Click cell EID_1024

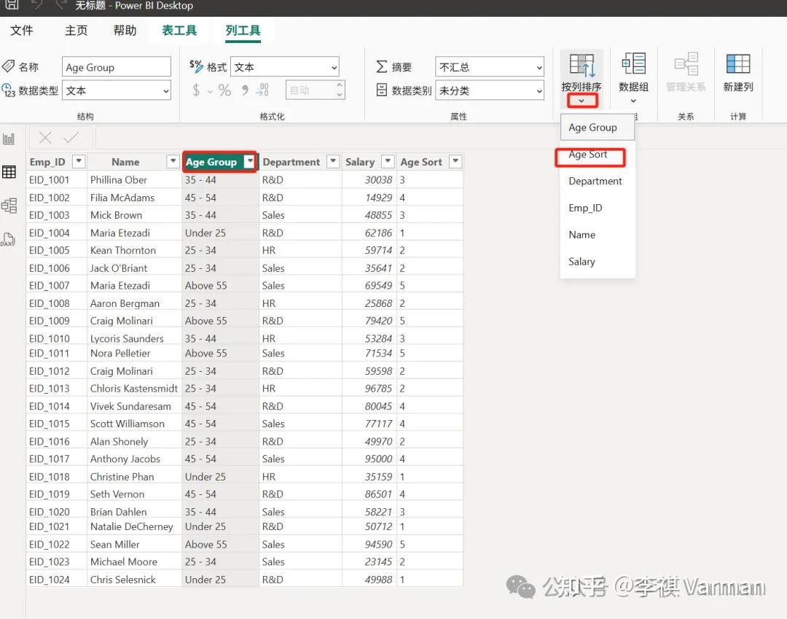(x=50, y=580)
